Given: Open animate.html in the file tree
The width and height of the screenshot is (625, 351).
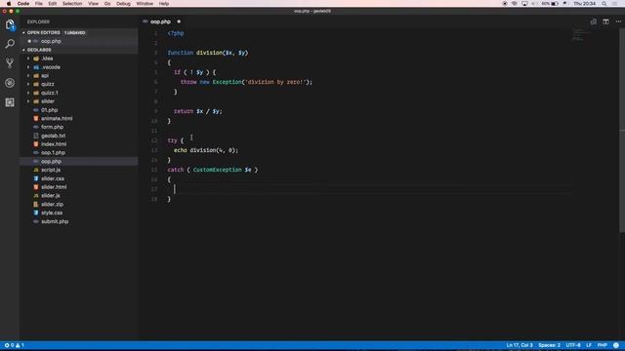Looking at the screenshot, I should coord(57,119).
